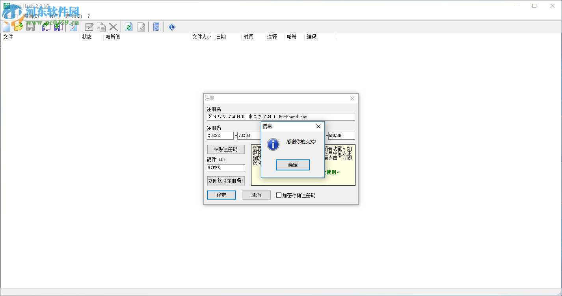Click the recalculate checksums icon
This screenshot has width=562, height=296.
pos(129,27)
